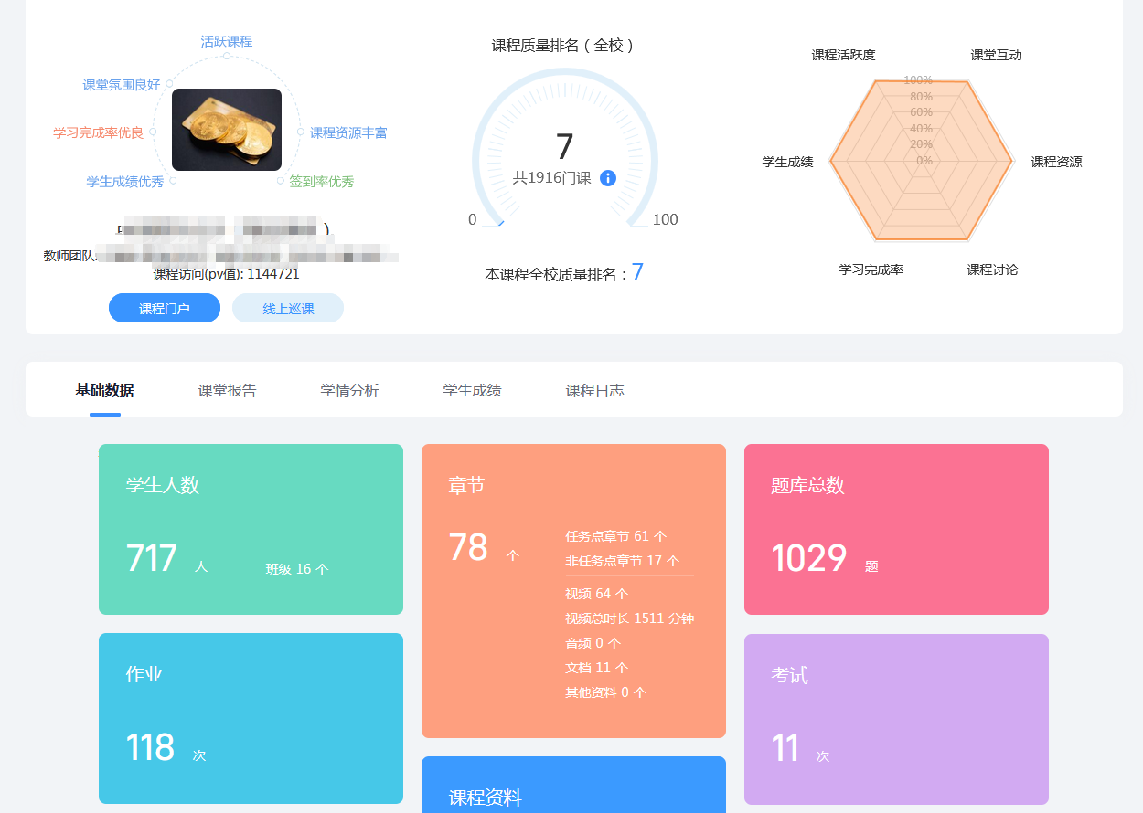Screen dimensions: 1143x813
Task: Click the 课程资源 radar axis label
Action: coord(1057,162)
